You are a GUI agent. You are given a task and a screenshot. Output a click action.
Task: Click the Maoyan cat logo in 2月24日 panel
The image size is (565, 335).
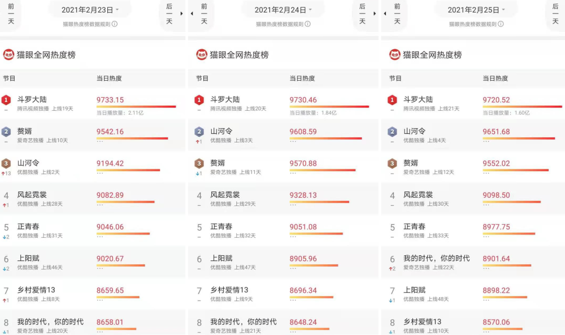coord(202,55)
